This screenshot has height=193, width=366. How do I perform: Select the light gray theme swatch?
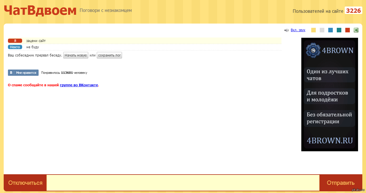[x=322, y=30]
